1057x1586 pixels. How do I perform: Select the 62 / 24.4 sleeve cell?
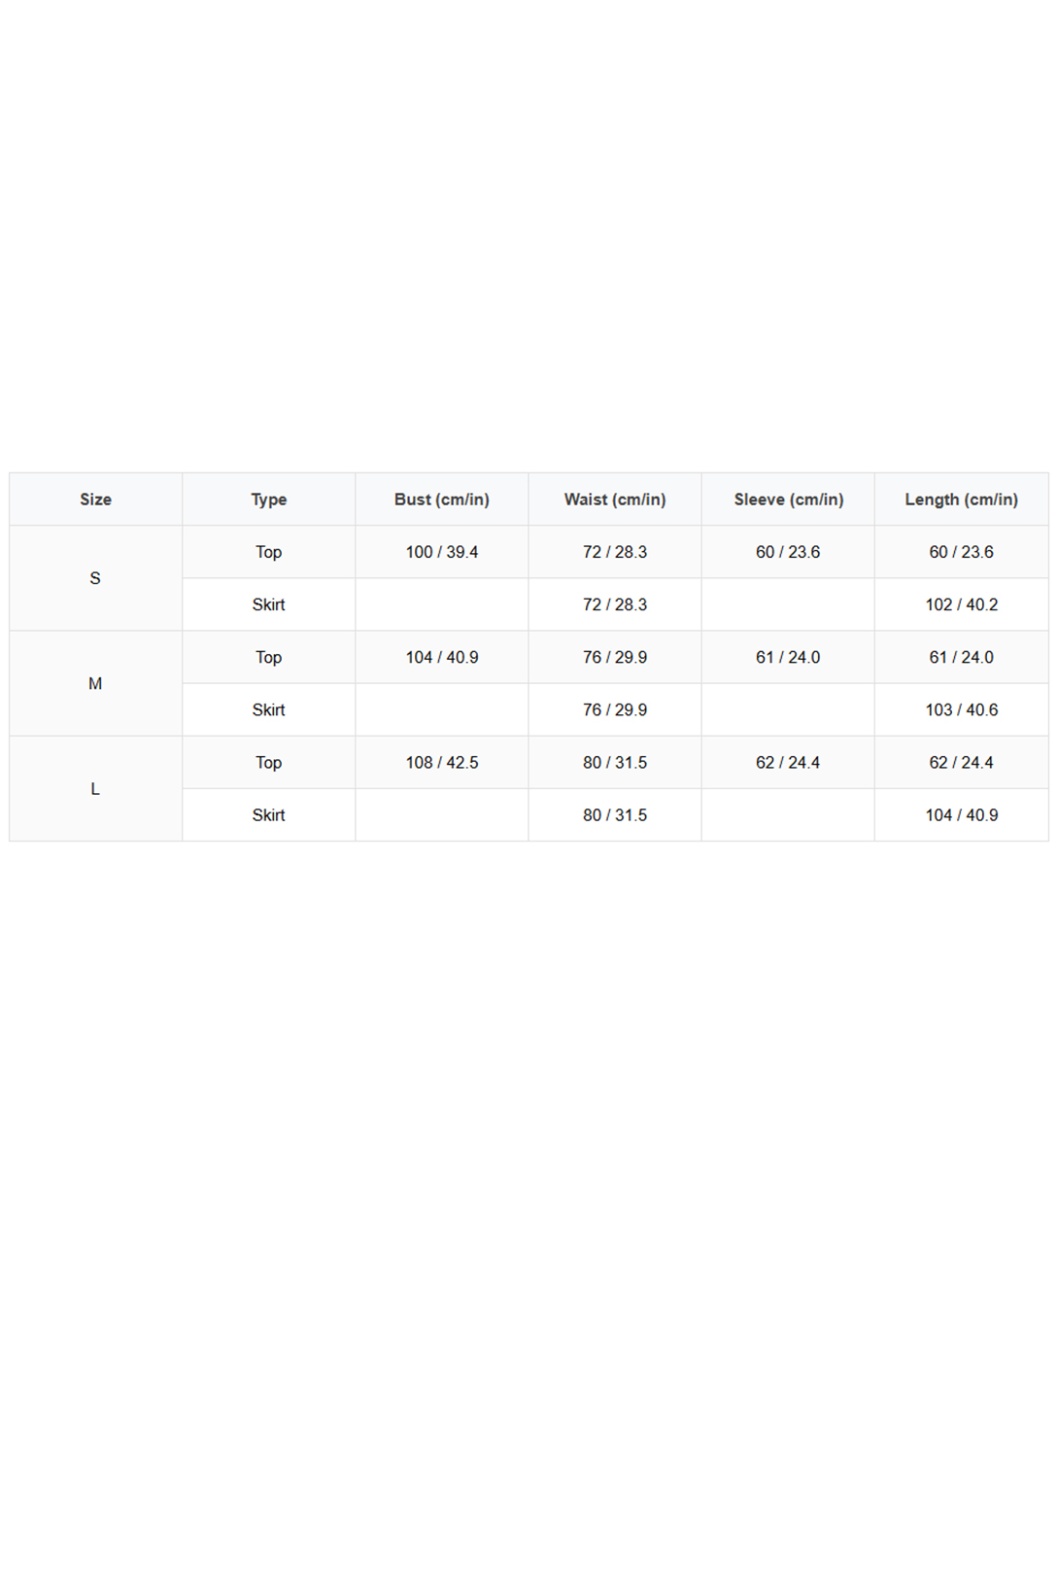pyautogui.click(x=788, y=762)
